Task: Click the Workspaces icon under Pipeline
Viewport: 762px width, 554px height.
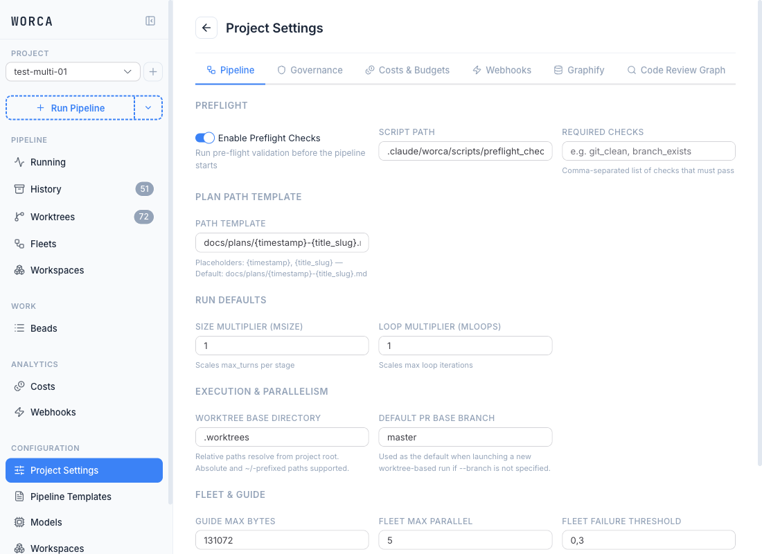Action: [x=19, y=270]
